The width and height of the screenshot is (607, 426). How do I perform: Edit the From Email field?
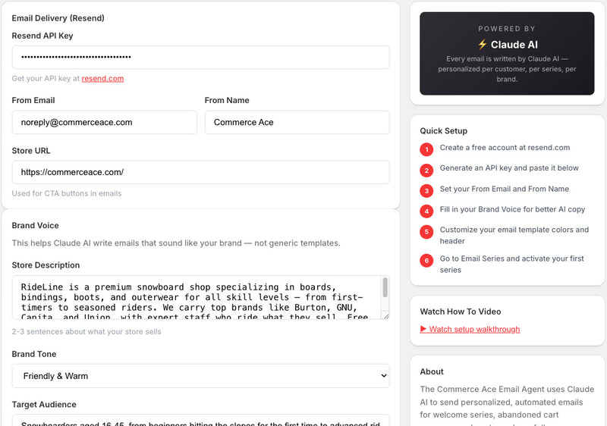click(x=105, y=122)
